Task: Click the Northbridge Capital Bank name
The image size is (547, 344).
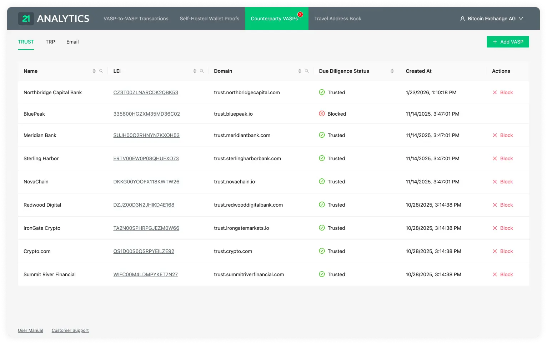Action: 52,92
